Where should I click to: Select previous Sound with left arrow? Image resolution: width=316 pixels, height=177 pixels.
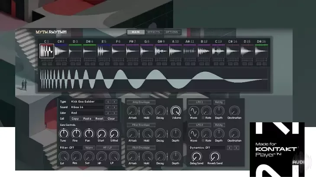pos(108,107)
